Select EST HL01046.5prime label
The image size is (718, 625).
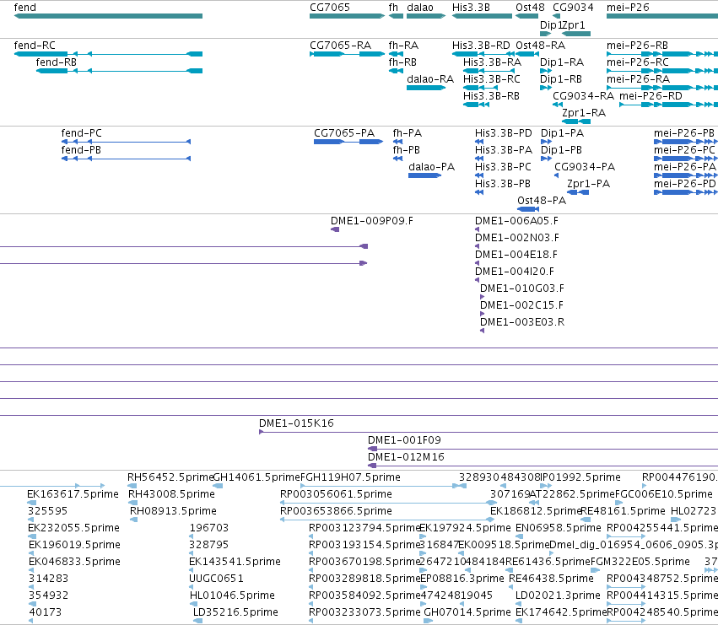(232, 595)
